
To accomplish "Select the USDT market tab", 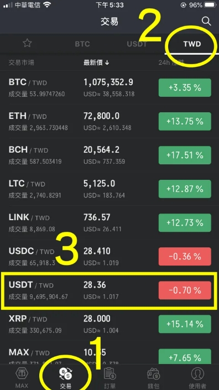I will [x=137, y=44].
